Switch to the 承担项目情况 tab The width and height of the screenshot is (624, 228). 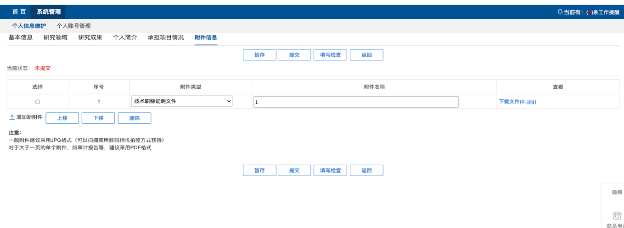click(166, 38)
